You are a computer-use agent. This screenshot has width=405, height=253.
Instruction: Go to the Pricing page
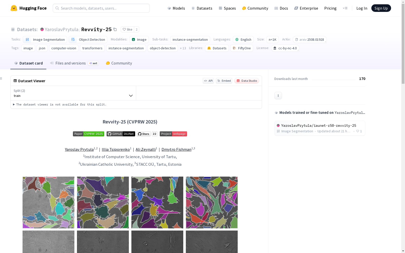tap(330, 8)
